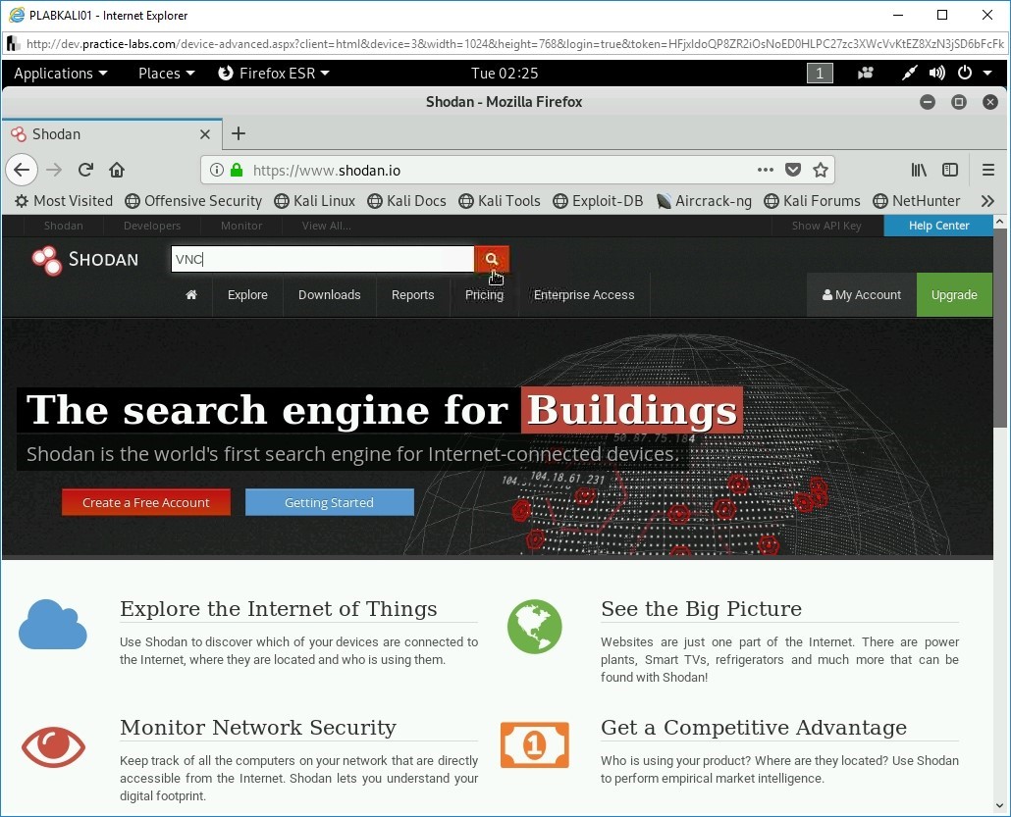The height and width of the screenshot is (817, 1011).
Task: Click the Shodan search magnifier button
Action: [x=491, y=258]
